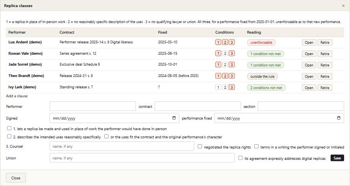Screen dimensions: 350x186
Task: Select performer name 'Theo Brandt (demo)'
Action: point(26,76)
